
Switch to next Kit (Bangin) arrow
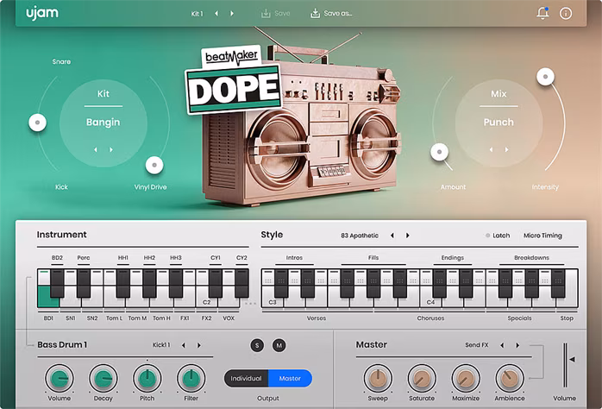111,149
